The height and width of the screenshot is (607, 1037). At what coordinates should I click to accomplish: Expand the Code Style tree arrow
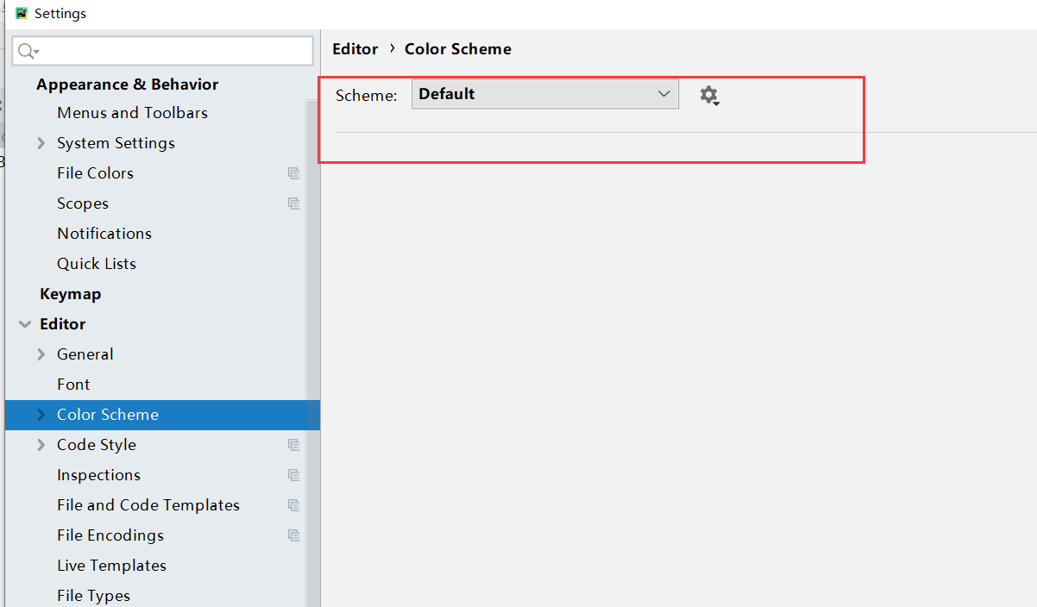pyautogui.click(x=41, y=445)
